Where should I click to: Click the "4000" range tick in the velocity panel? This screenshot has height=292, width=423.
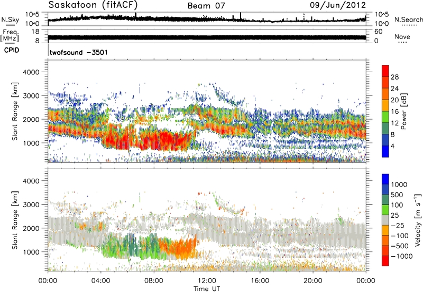coord(31,181)
